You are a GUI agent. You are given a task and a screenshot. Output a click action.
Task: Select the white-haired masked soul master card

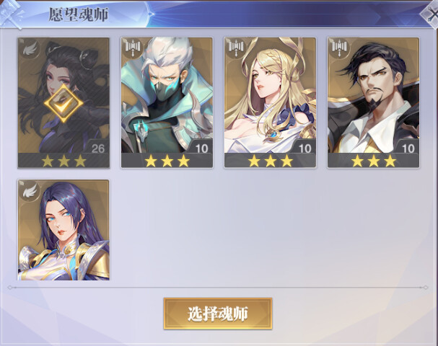[167, 102]
